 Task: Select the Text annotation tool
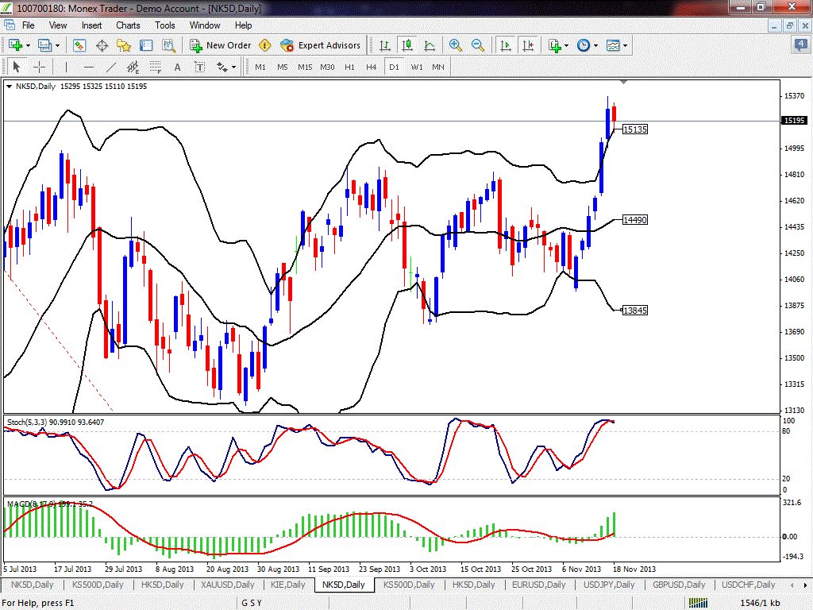click(x=178, y=67)
